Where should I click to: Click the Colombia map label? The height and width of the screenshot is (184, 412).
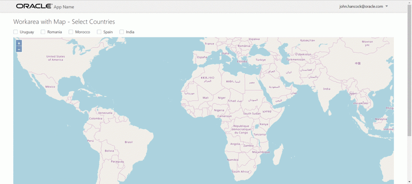click(x=96, y=118)
